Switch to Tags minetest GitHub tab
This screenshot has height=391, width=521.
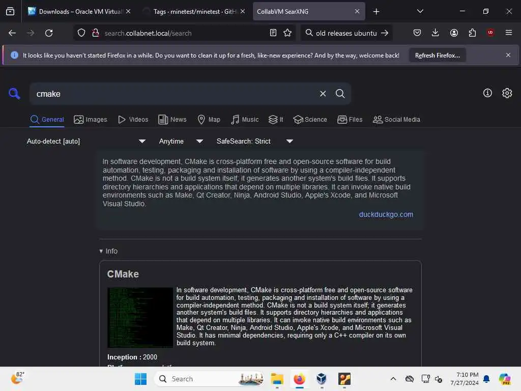coord(194,12)
